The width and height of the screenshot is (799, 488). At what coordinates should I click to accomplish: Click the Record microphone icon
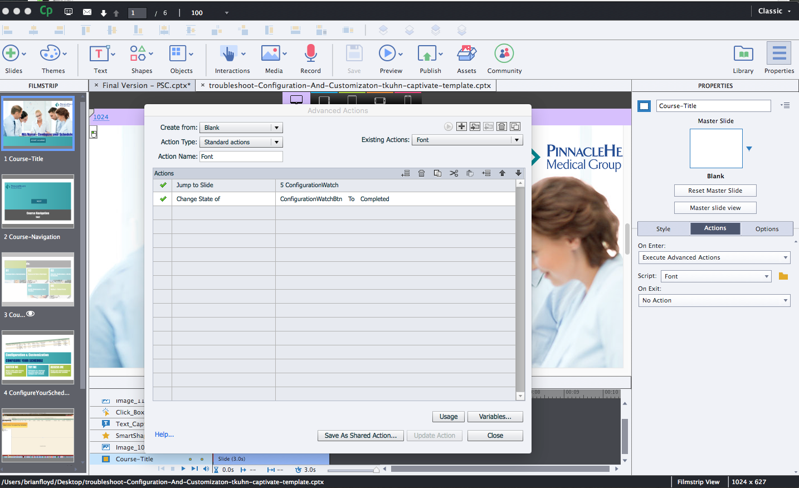tap(310, 54)
